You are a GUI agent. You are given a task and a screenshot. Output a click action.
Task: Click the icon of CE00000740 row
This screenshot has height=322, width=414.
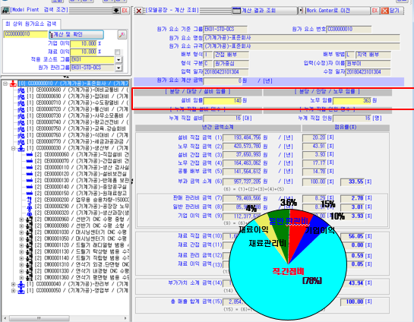click(21, 122)
